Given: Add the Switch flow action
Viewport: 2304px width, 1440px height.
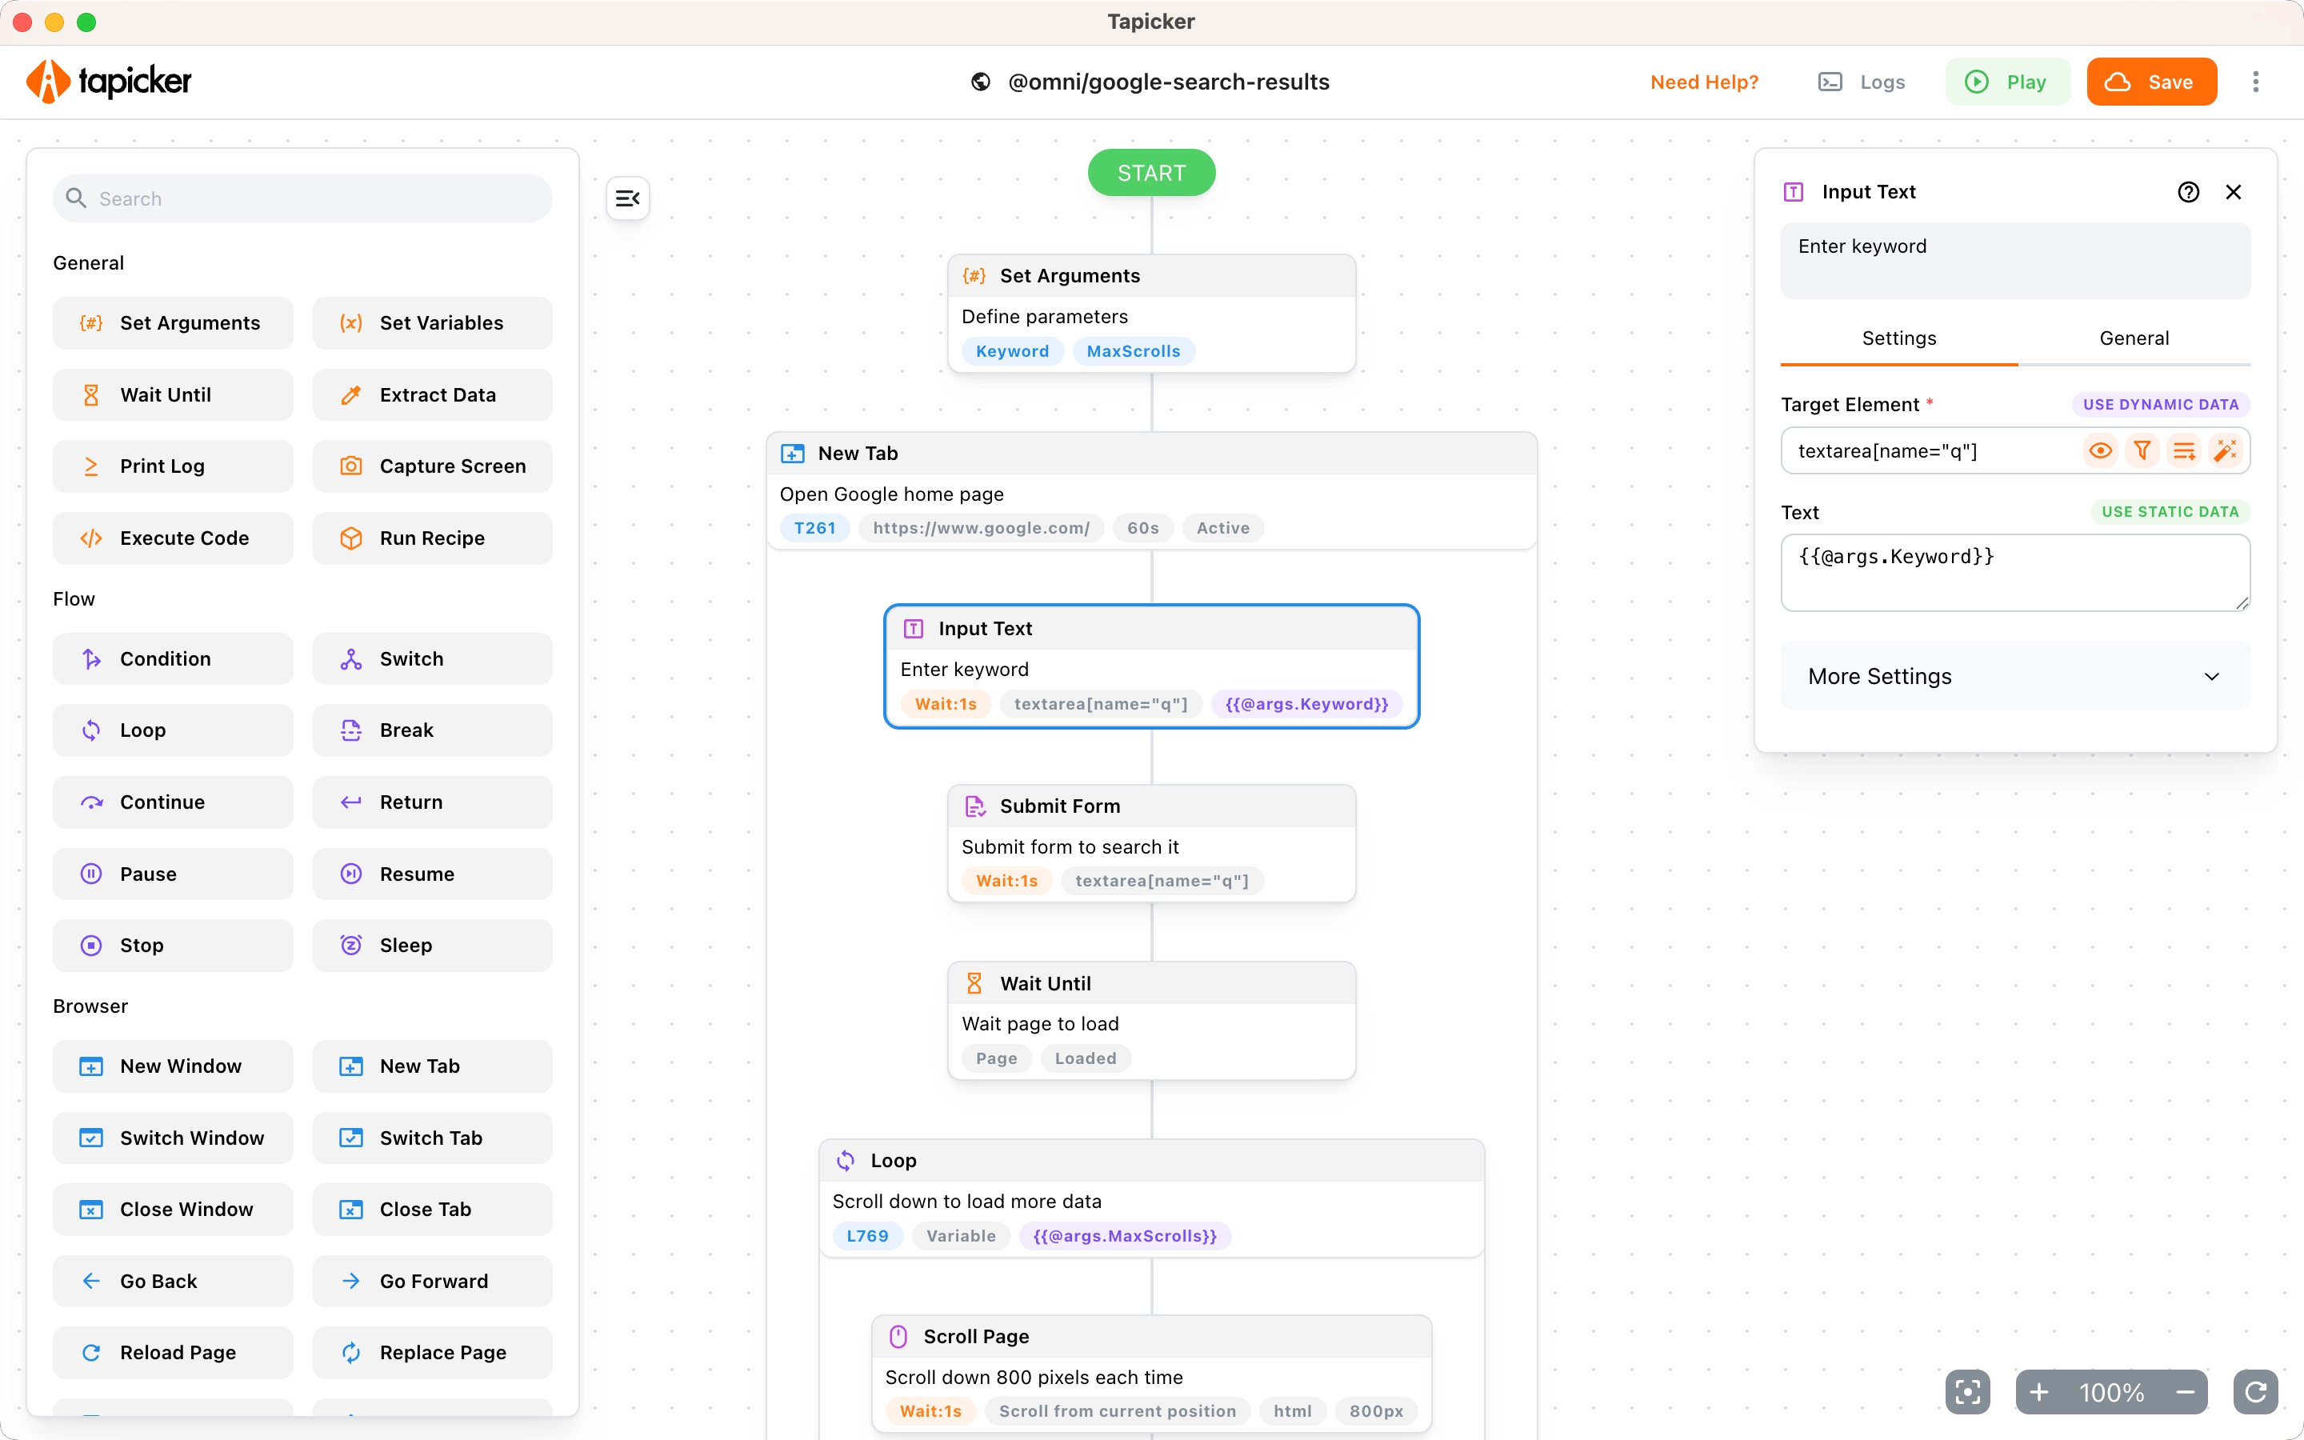Looking at the screenshot, I should pos(432,659).
